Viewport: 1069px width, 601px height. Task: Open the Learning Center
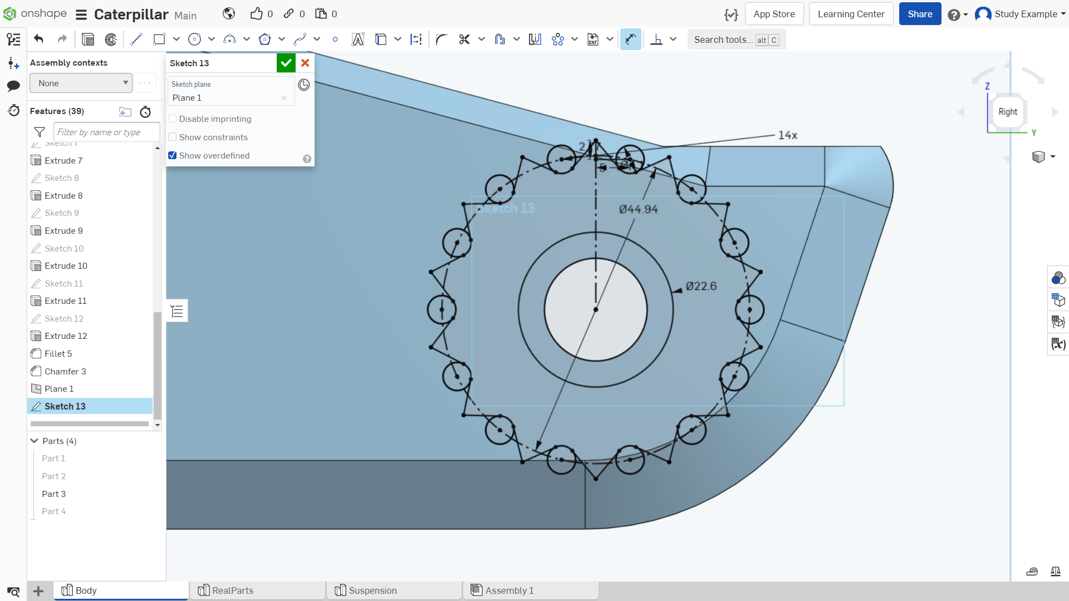tap(851, 14)
